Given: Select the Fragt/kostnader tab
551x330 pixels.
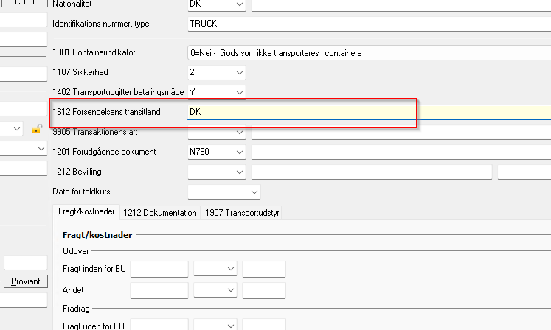Looking at the screenshot, I should pyautogui.click(x=87, y=212).
